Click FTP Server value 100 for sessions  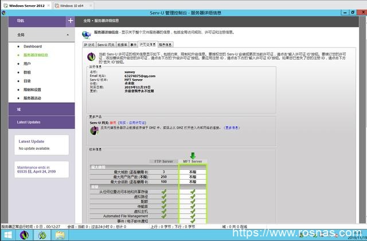[164, 182]
